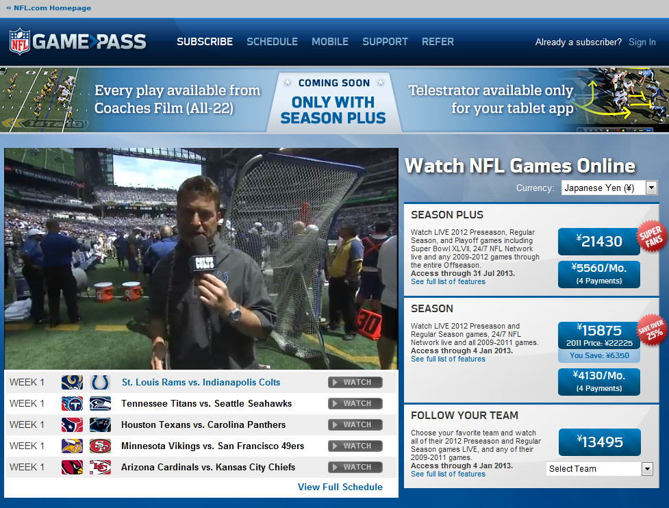Click the Seattle Seahawks team logo
Image resolution: width=669 pixels, height=508 pixels.
100,403
